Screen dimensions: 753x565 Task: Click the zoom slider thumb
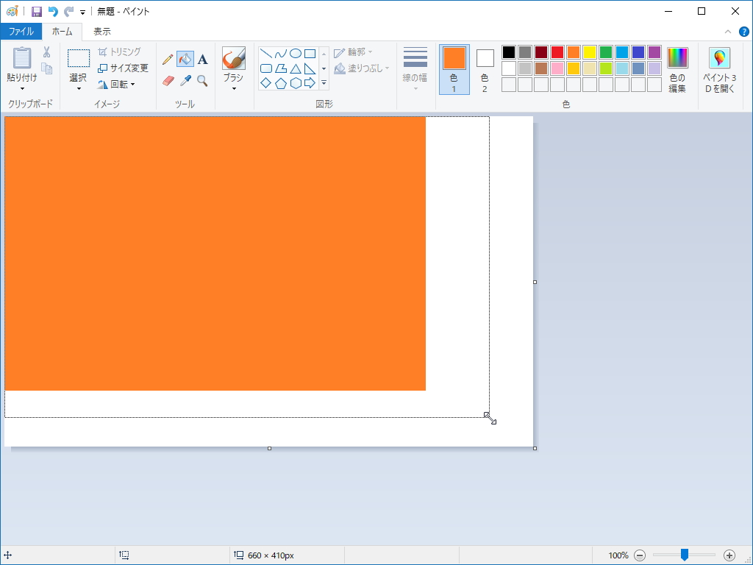click(x=685, y=555)
